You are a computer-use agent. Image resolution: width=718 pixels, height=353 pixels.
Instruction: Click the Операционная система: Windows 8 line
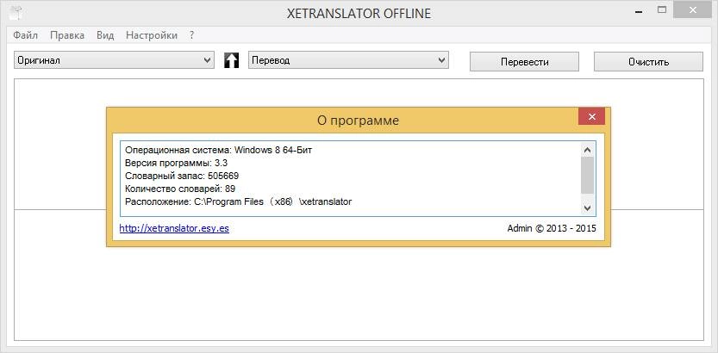point(218,150)
